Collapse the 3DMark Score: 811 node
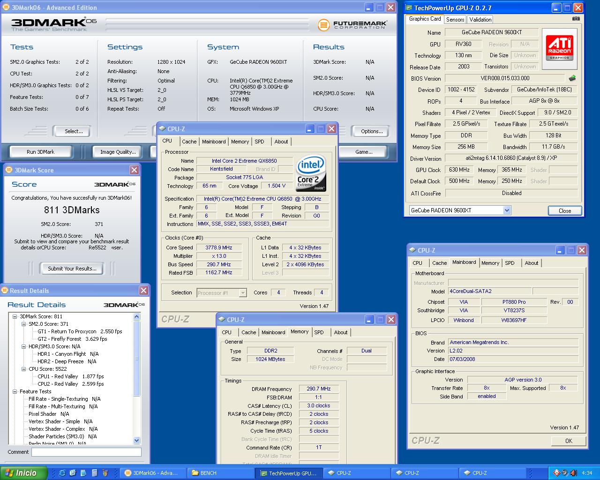This screenshot has width=600, height=480. [x=15, y=316]
